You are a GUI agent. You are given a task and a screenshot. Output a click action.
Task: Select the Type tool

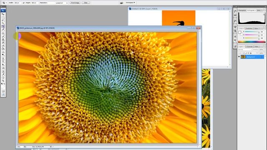pyautogui.click(x=3, y=62)
